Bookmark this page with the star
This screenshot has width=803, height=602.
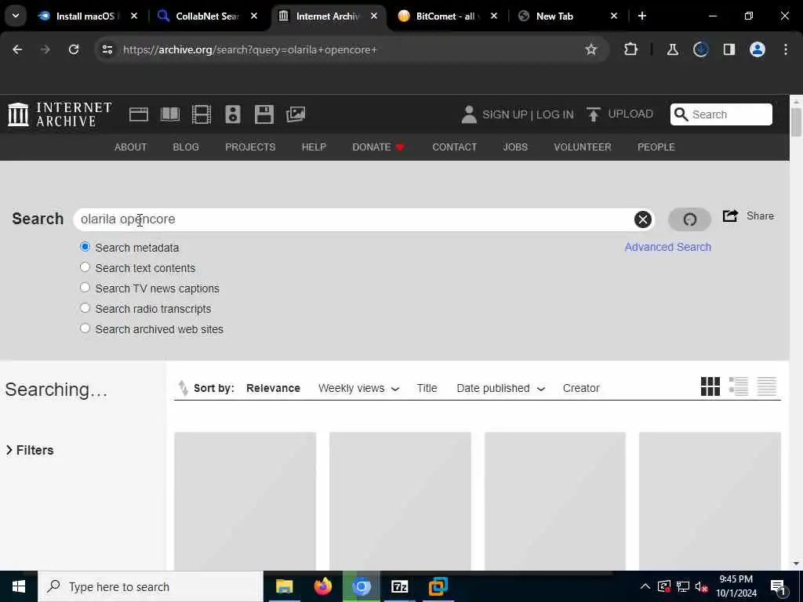coord(591,49)
